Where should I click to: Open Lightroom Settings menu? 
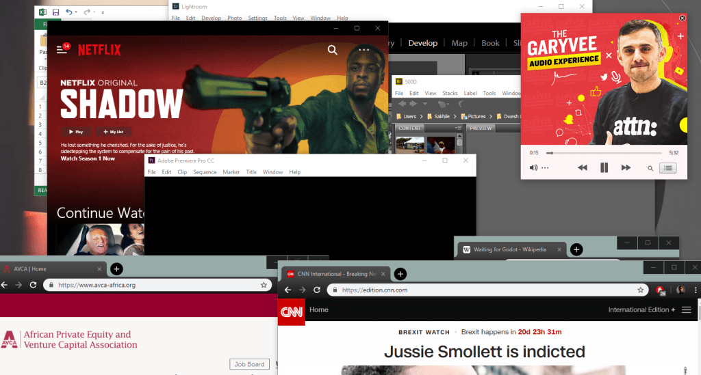point(257,18)
